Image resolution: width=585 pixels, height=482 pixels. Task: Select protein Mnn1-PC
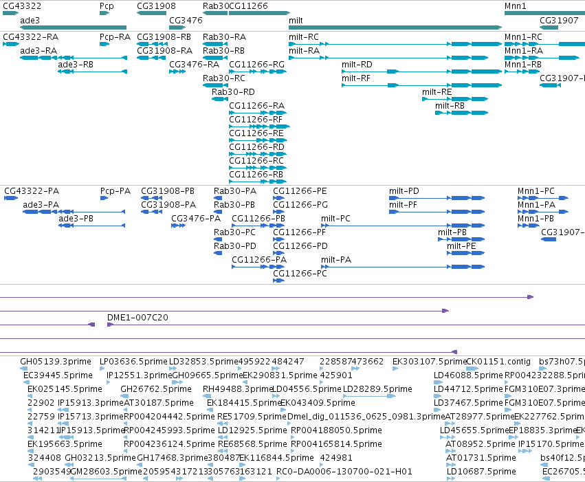pos(543,198)
